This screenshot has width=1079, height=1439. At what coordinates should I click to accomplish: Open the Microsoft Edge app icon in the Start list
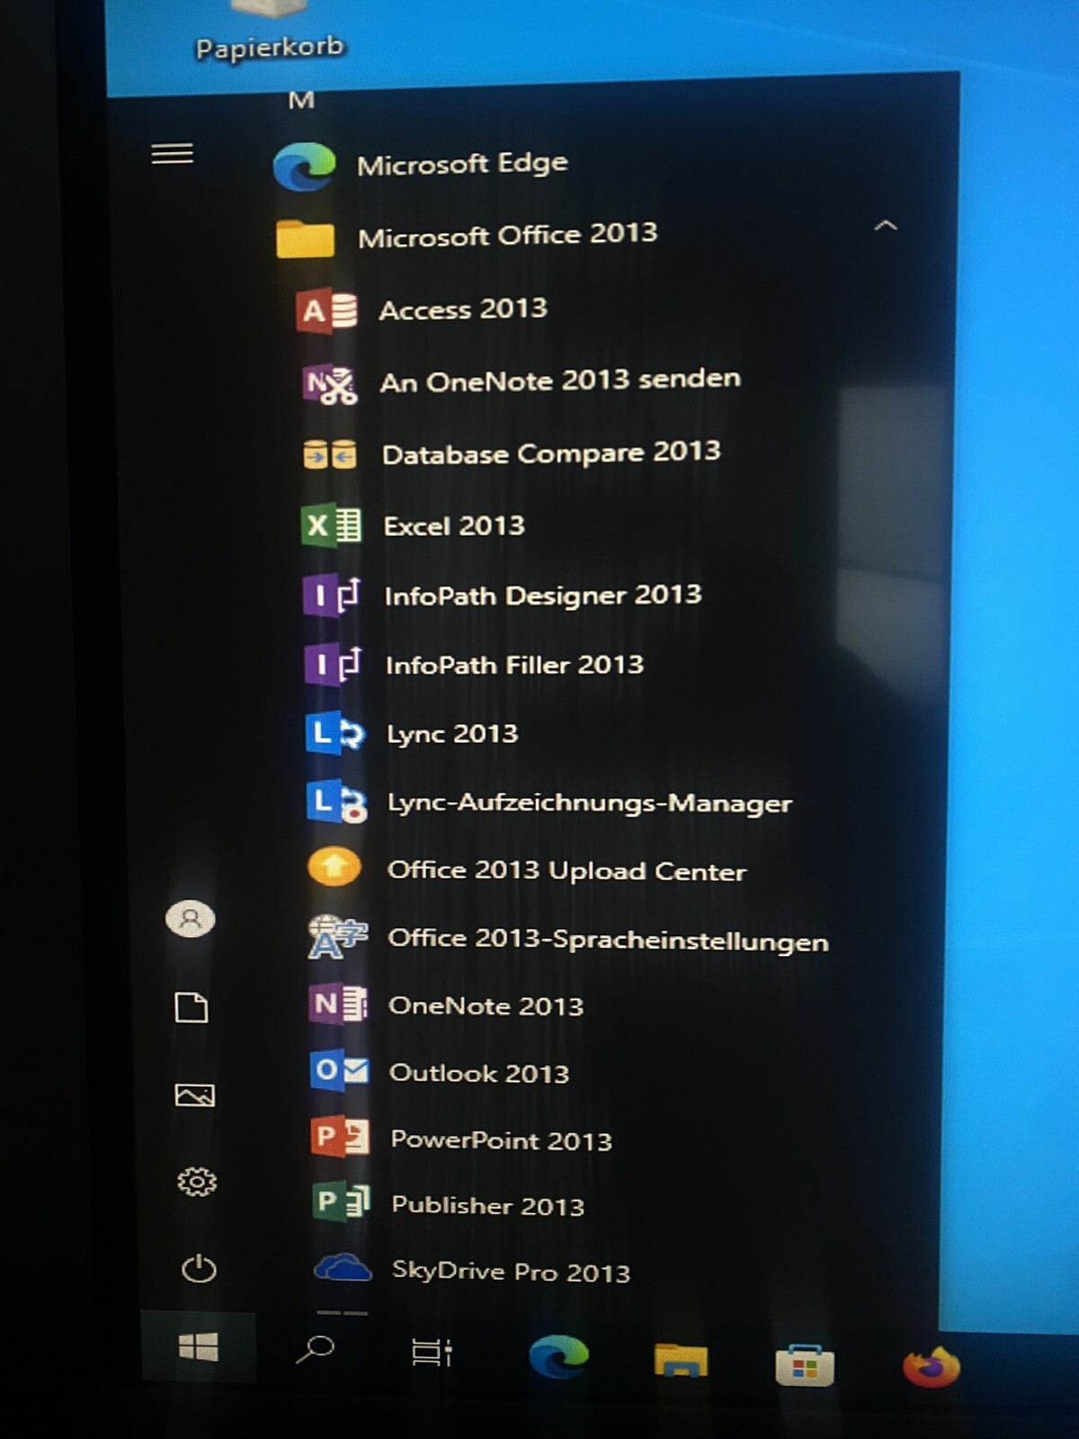[x=304, y=166]
